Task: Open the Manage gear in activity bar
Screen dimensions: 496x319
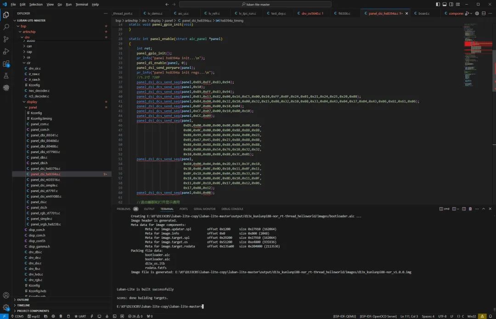Action: [6, 308]
